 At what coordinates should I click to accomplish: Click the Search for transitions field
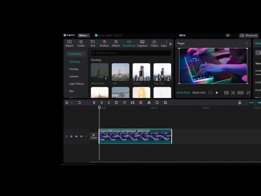(x=131, y=53)
